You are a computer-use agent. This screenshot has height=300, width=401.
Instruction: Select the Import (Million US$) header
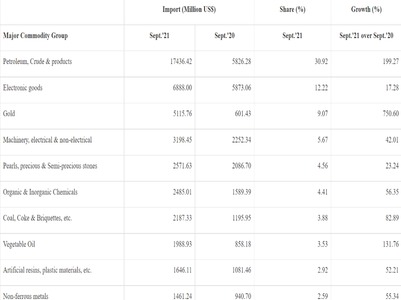(x=189, y=9)
